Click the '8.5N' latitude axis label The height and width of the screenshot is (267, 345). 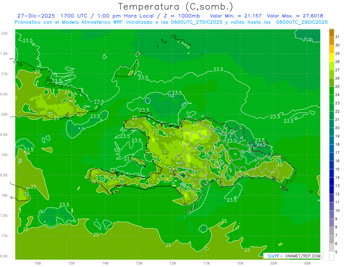[4, 175]
